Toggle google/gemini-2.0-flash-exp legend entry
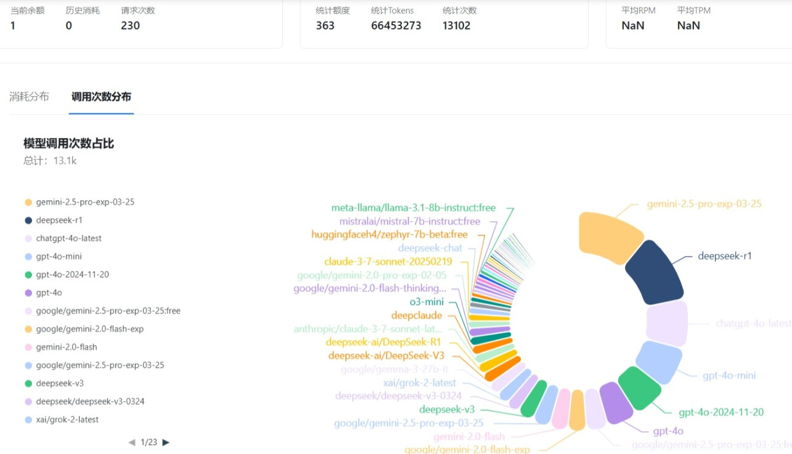Image resolution: width=792 pixels, height=454 pixels. [84, 329]
